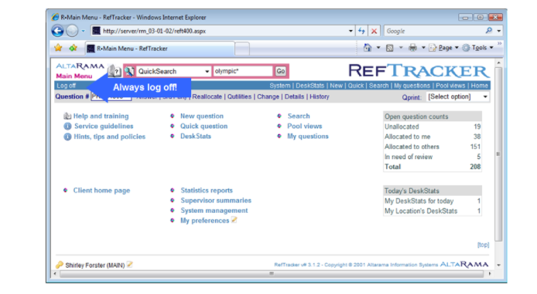Screen dimensions: 537x294
Task: Click the olympic* search text field
Action: click(243, 71)
